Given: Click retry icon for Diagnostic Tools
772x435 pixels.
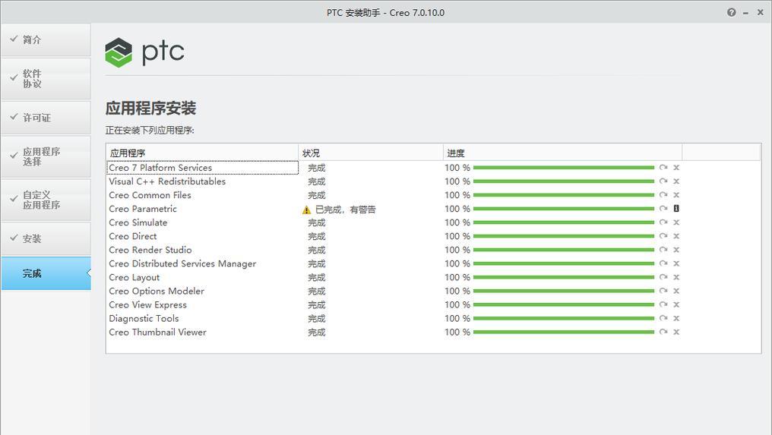Looking at the screenshot, I should click(663, 318).
